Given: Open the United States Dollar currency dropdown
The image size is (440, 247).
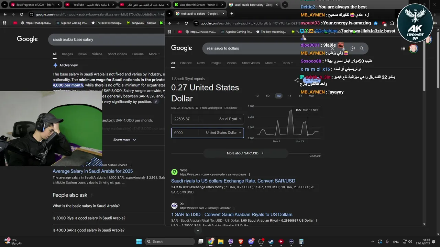Looking at the screenshot, I should [x=223, y=133].
